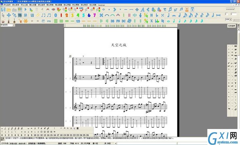The width and height of the screenshot is (240, 145).
Task: Click the mp dynamics symbol in right palette
Action: click(236, 56)
